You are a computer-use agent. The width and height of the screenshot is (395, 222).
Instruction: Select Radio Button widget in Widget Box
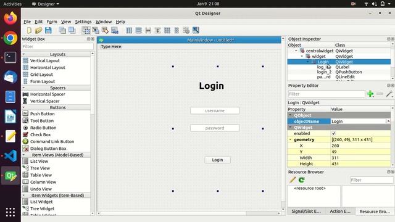[43, 128]
